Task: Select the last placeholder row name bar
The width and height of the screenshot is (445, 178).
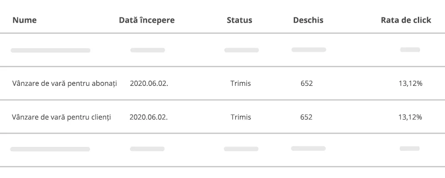Action: [x=50, y=149]
